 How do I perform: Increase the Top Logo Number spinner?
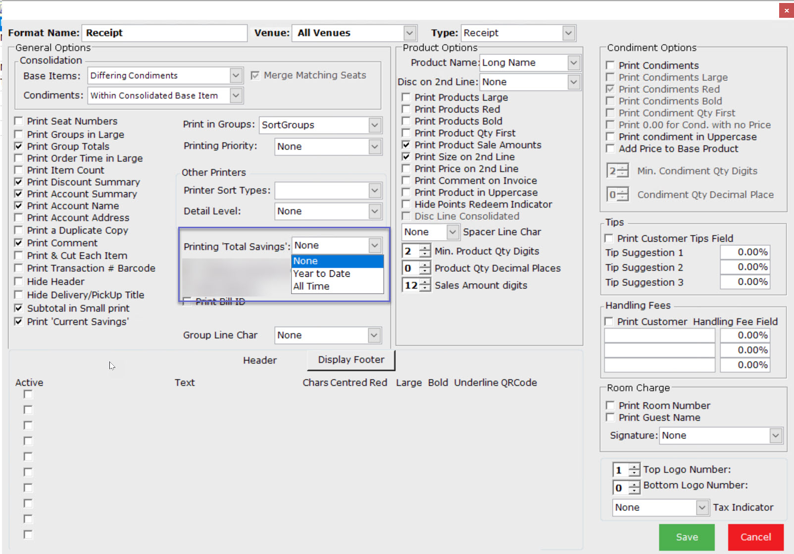[x=634, y=467]
